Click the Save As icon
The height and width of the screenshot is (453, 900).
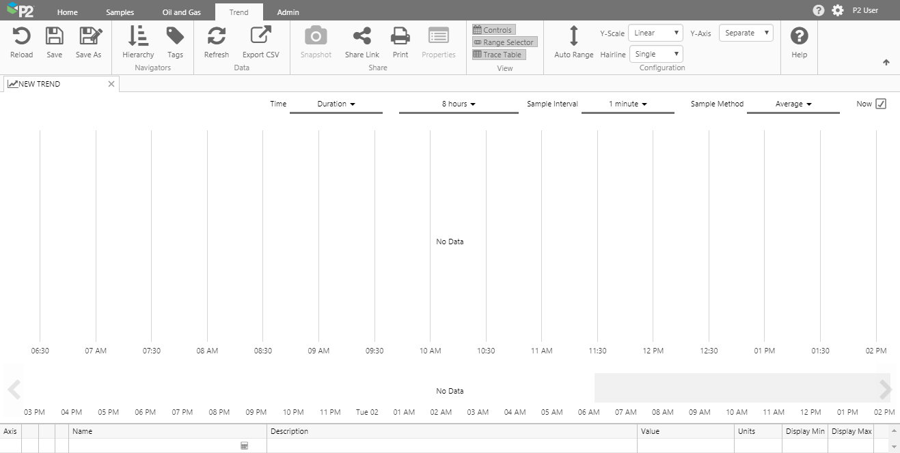click(x=89, y=37)
